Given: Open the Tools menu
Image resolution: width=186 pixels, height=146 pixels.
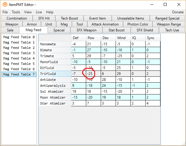Looking at the screenshot, I should 16,12.
